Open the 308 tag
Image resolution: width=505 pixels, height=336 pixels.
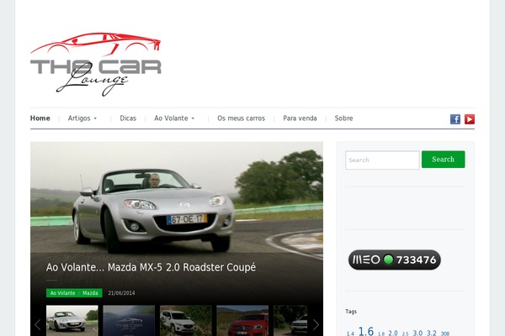[x=445, y=333]
